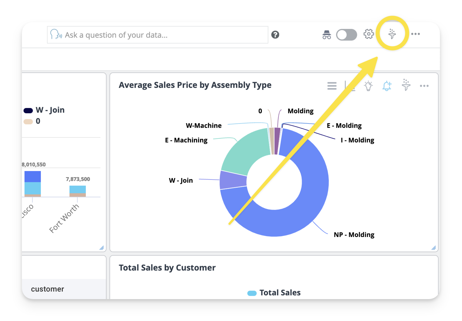The width and height of the screenshot is (462, 321).
Task: Click the help question mark icon
Action: tap(275, 35)
